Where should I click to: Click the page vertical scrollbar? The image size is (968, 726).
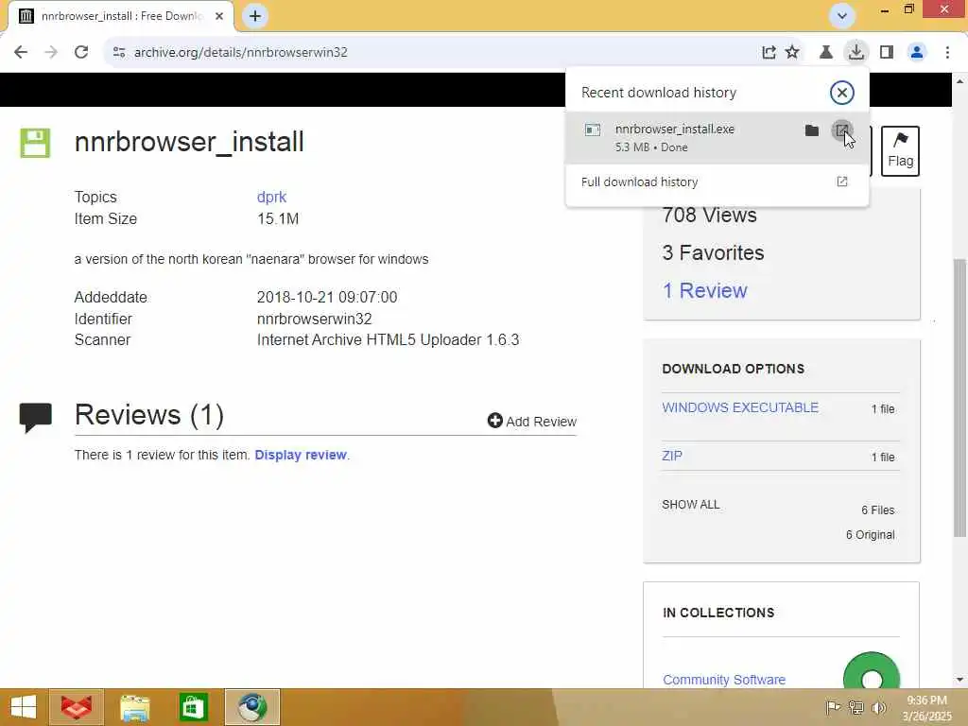pyautogui.click(x=959, y=396)
